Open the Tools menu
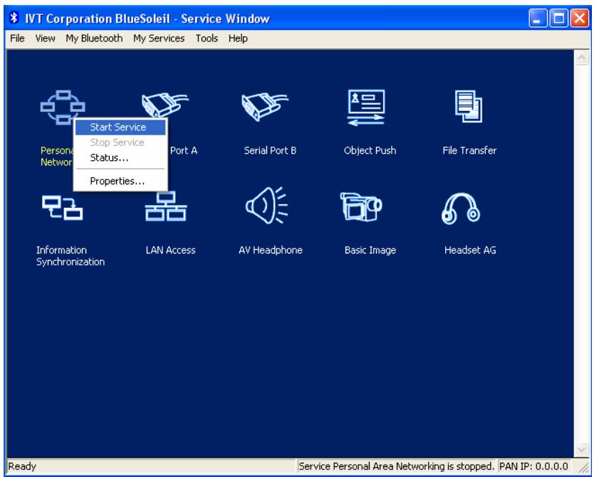This screenshot has width=594, height=477. coord(207,38)
